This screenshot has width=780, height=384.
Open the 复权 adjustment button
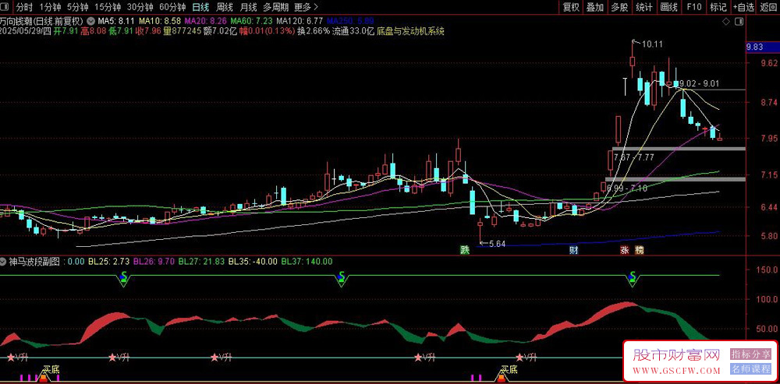click(571, 7)
